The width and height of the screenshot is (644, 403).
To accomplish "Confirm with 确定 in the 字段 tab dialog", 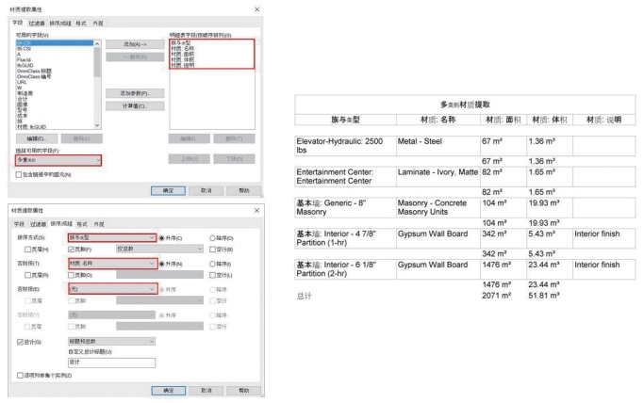I will coord(168,190).
